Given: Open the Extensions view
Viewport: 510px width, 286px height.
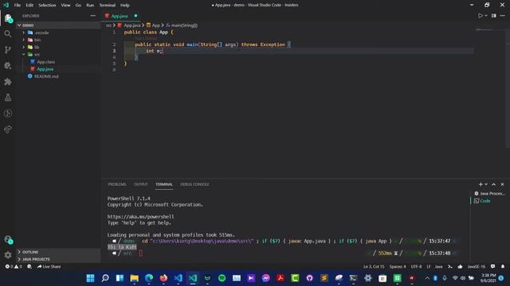Looking at the screenshot, I should tap(8, 81).
